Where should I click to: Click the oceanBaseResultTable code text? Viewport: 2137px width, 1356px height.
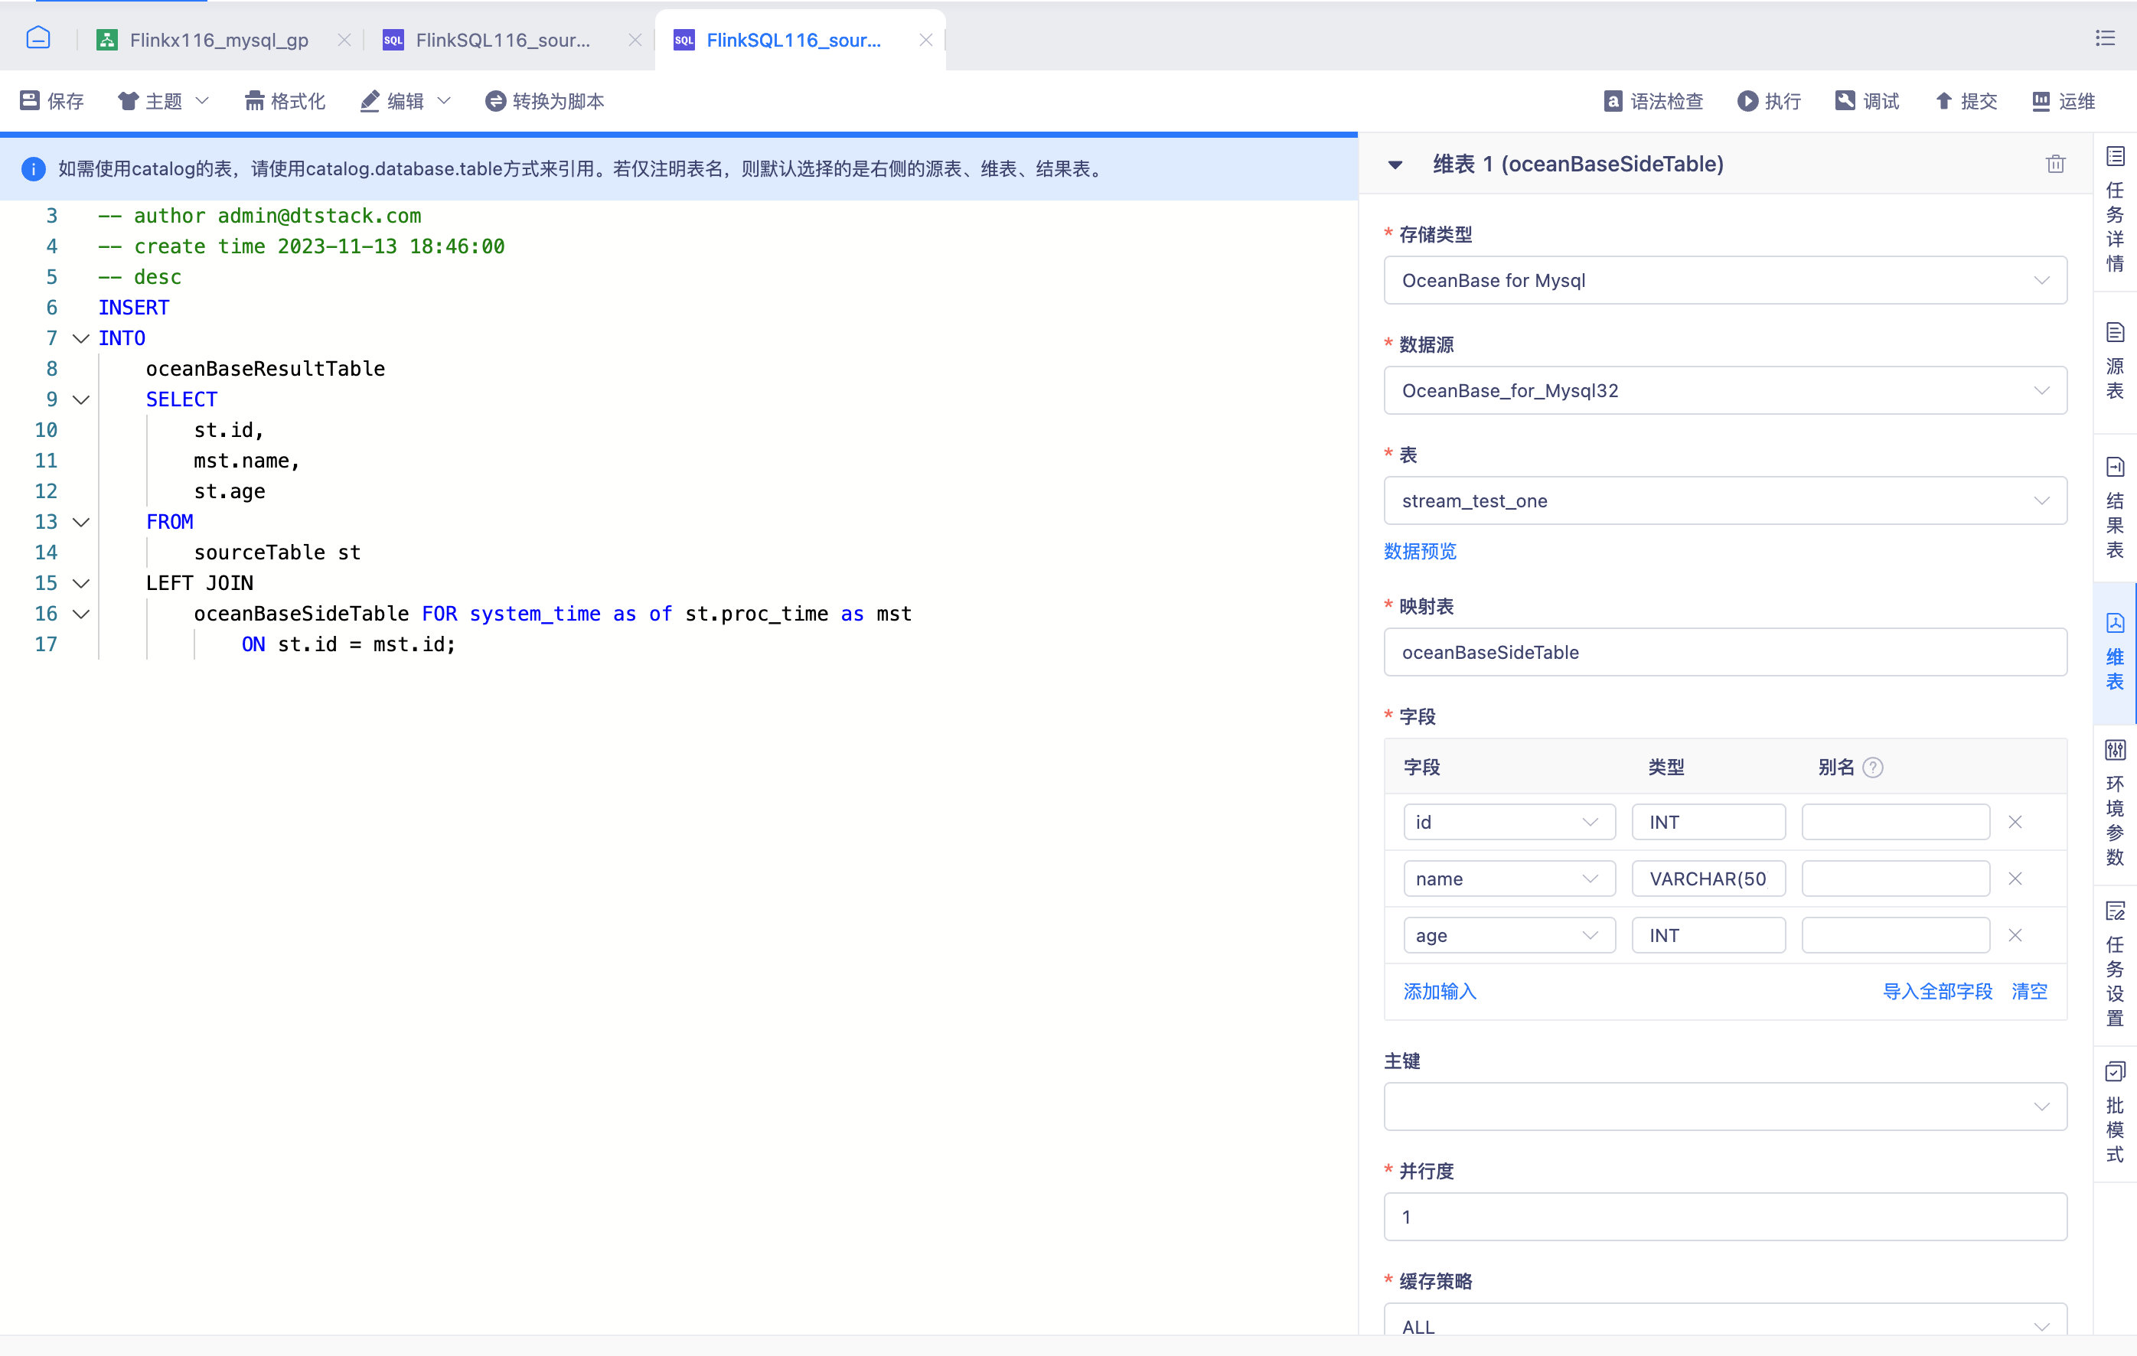click(266, 369)
